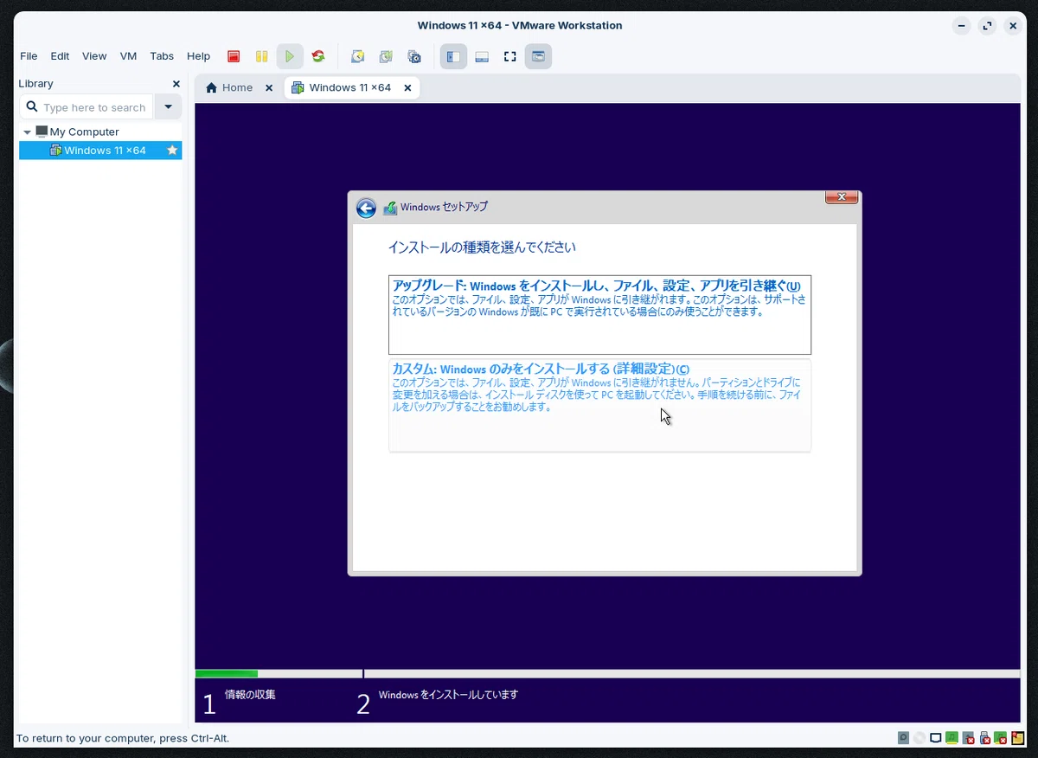The image size is (1038, 758).
Task: Click the green Power On play icon
Action: pyautogui.click(x=290, y=56)
